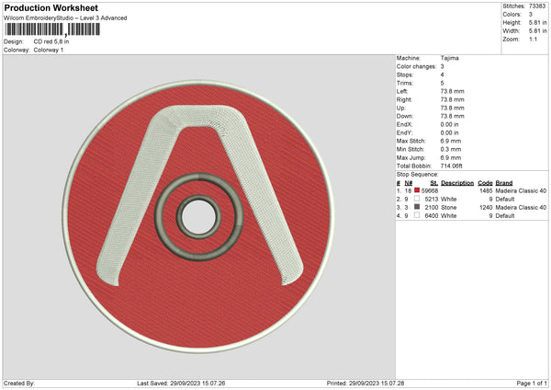
Task: Click the 'Code' column header
Action: click(485, 183)
